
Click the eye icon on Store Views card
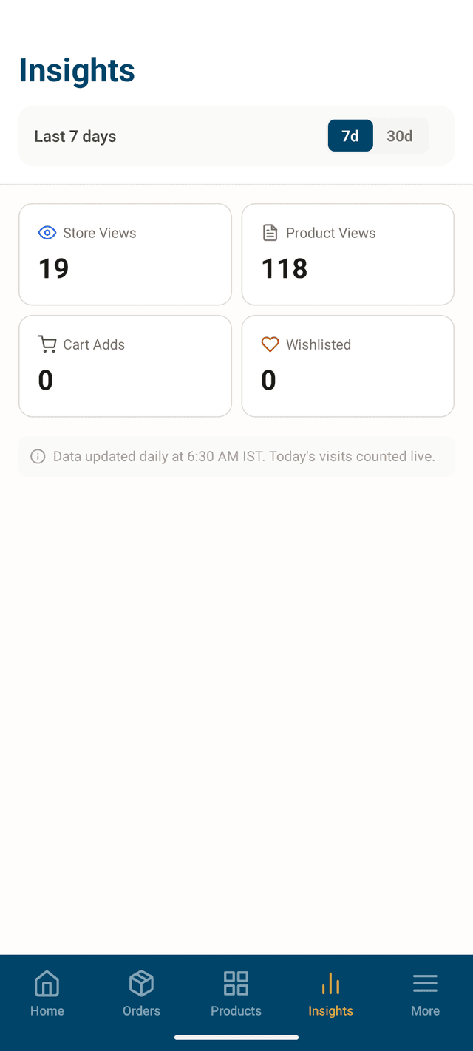[47, 232]
